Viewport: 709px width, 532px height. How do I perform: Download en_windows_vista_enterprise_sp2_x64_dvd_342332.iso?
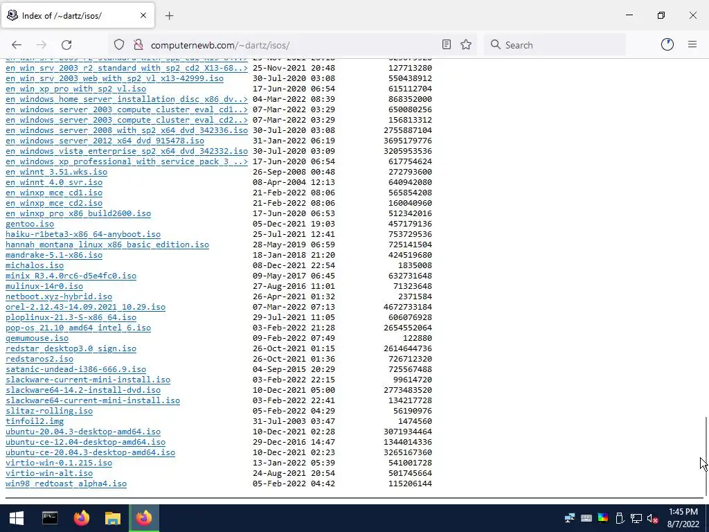[127, 151]
